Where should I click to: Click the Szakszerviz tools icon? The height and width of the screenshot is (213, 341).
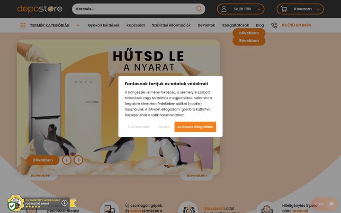[188, 209]
